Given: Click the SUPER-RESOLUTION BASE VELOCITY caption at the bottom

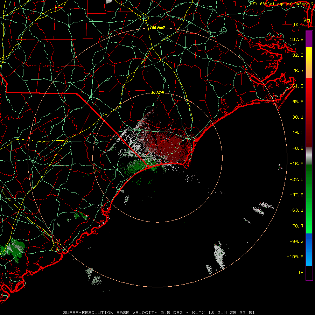Looking at the screenshot, I should [x=159, y=313].
